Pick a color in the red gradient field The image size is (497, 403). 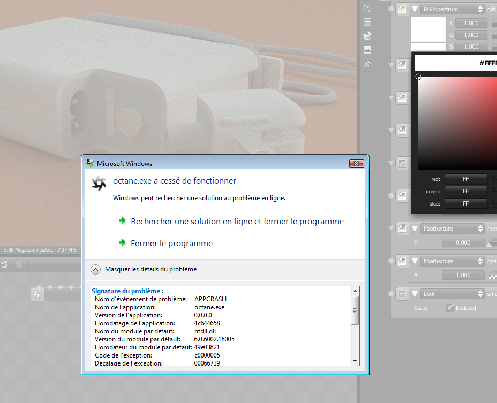(457, 123)
